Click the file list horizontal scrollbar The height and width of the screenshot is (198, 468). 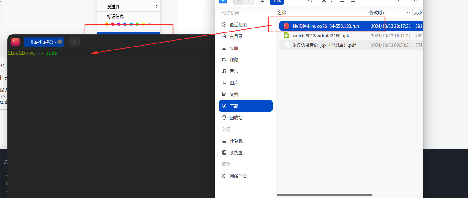click(324, 195)
